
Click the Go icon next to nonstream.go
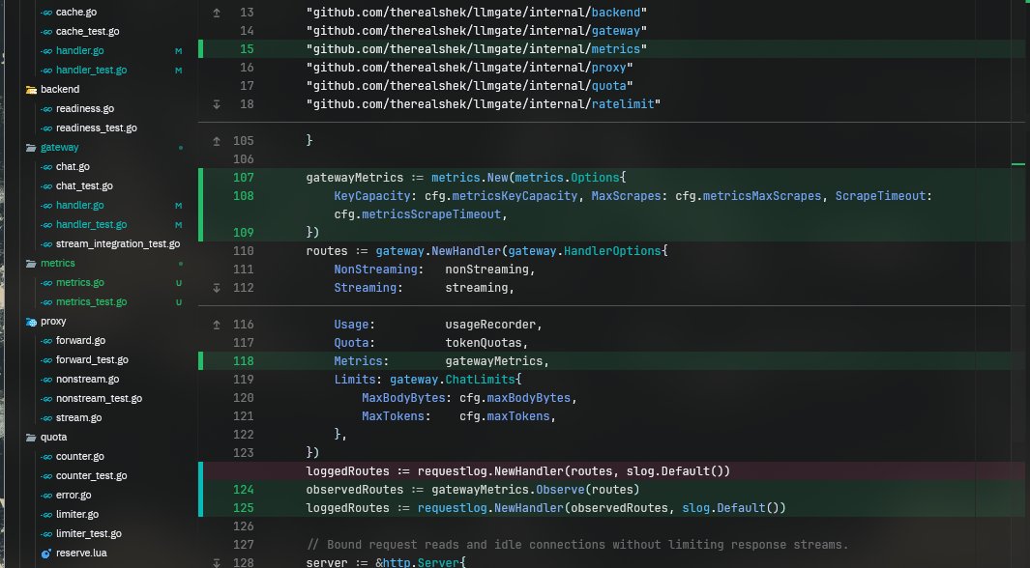click(x=46, y=380)
